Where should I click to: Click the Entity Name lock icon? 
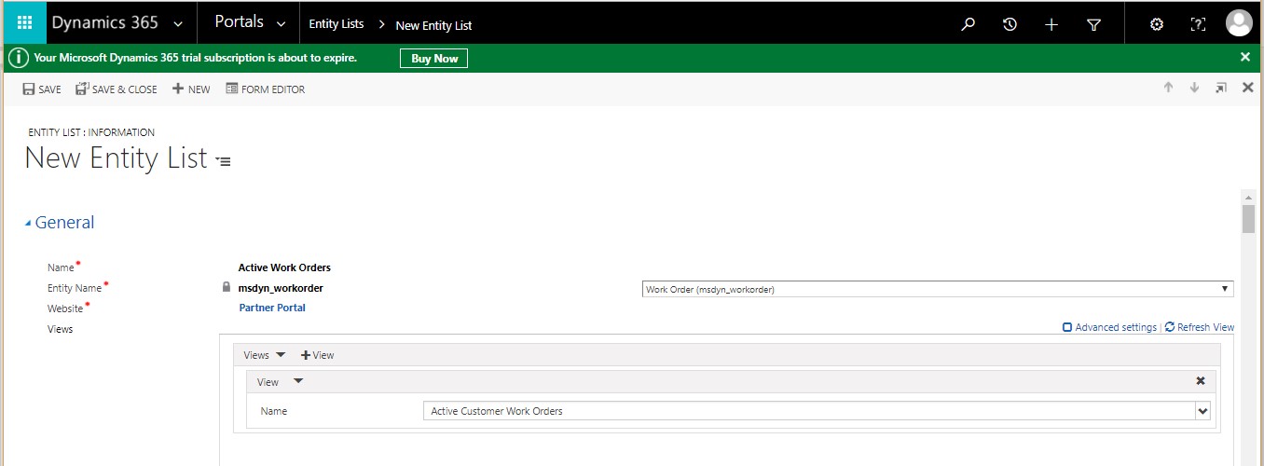[226, 287]
